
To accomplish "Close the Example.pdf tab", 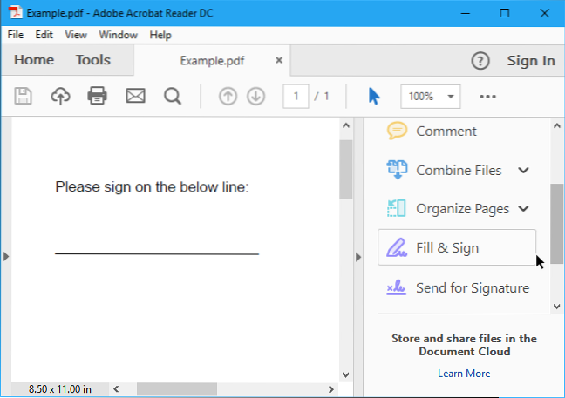I will coord(279,61).
